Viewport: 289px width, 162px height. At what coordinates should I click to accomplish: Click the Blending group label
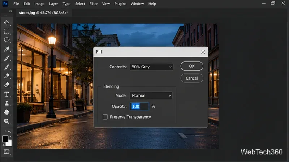tap(111, 86)
